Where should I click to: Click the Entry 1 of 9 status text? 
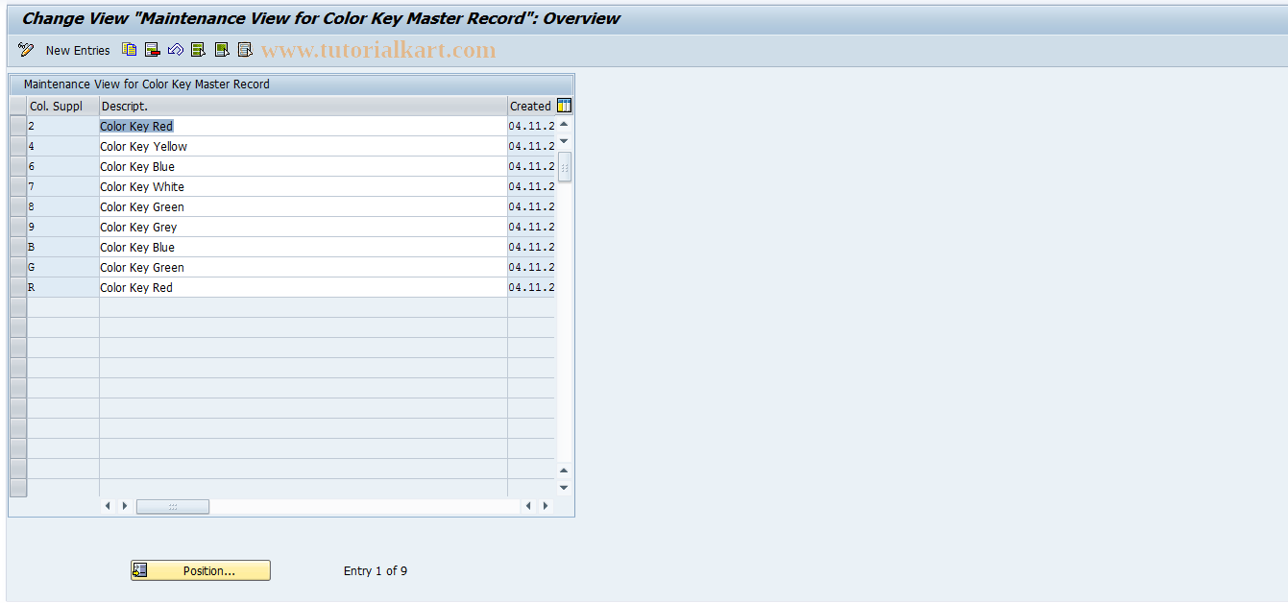pyautogui.click(x=376, y=570)
